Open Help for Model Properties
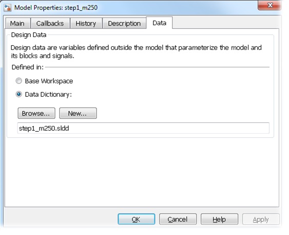The image size is (289, 235). 219,219
